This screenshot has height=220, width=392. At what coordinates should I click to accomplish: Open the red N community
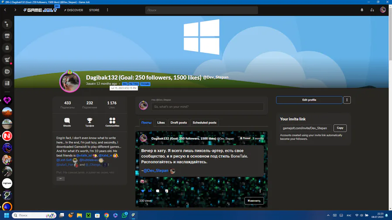7,136
